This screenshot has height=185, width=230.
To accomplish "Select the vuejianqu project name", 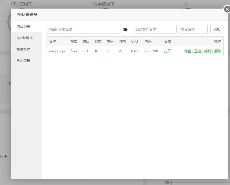I will (57, 51).
